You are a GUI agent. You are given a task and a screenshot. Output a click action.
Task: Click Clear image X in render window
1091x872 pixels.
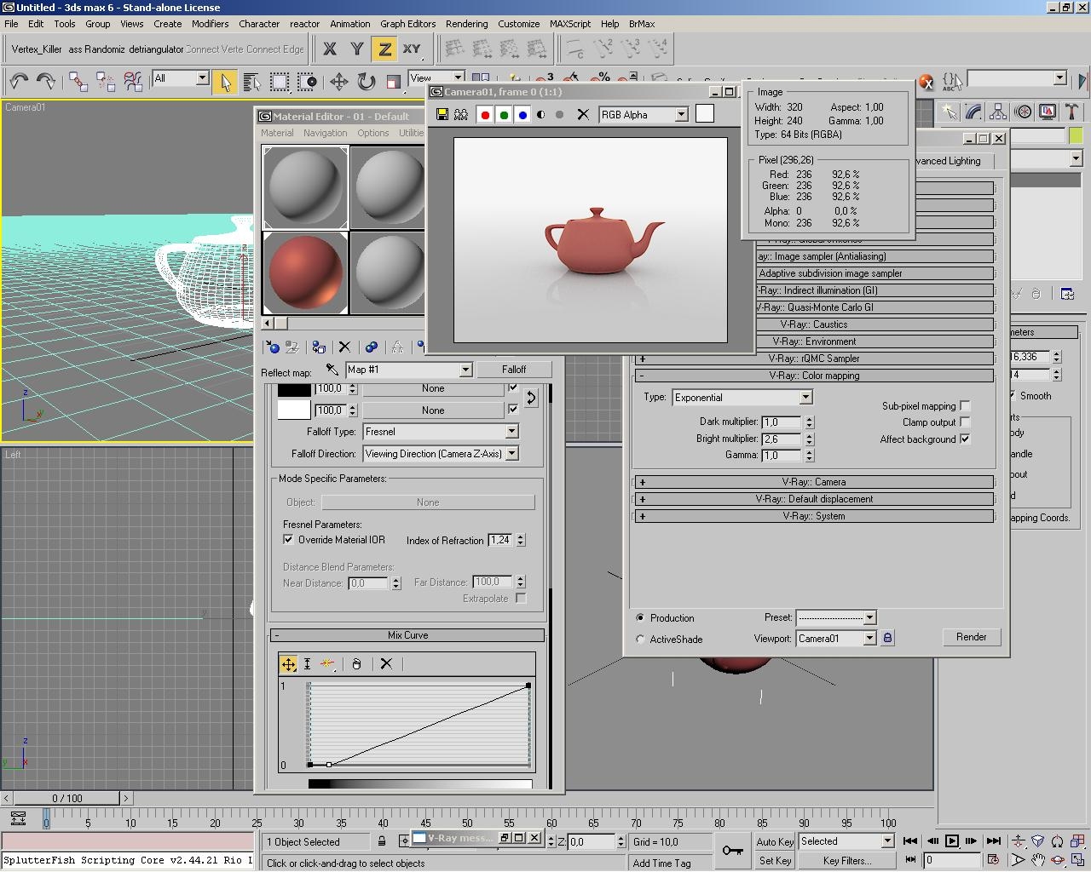[x=583, y=115]
